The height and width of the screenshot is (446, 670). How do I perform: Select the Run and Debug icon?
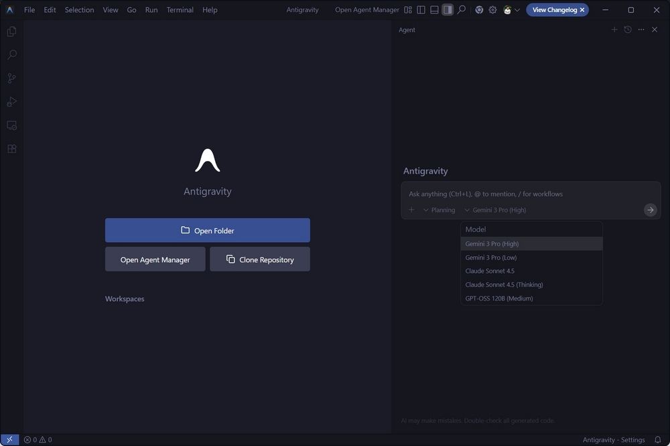[x=11, y=101]
